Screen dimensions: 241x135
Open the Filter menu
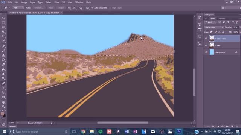57,3
